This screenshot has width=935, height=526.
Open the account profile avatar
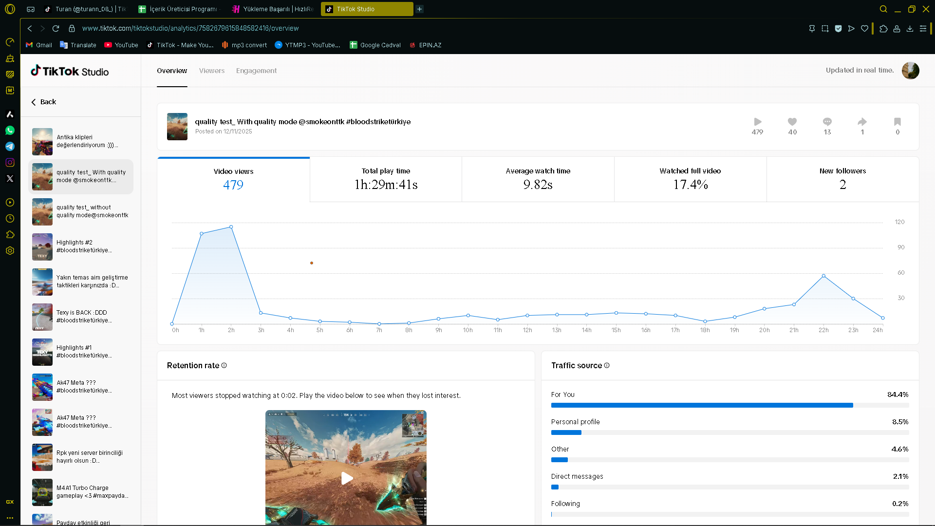click(x=911, y=71)
